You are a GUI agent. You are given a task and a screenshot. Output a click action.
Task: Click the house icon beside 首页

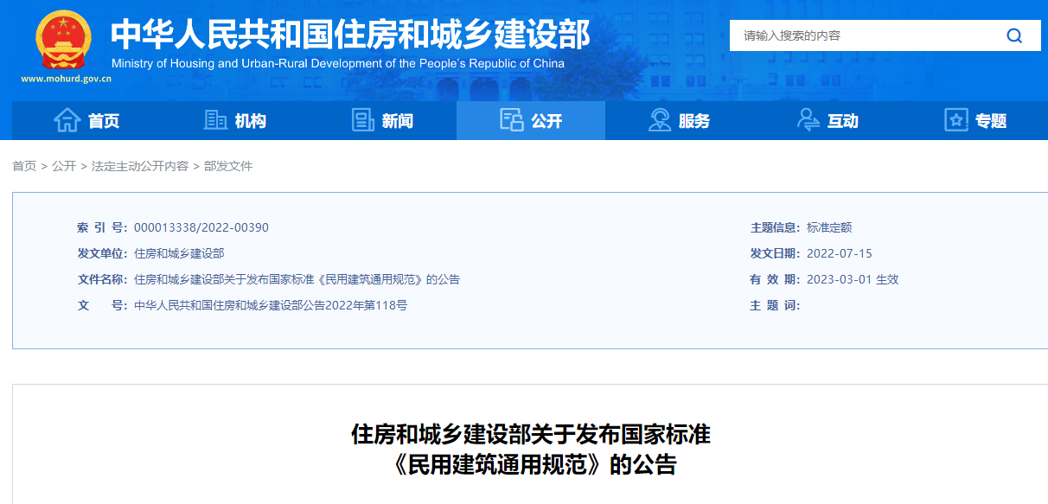(67, 120)
